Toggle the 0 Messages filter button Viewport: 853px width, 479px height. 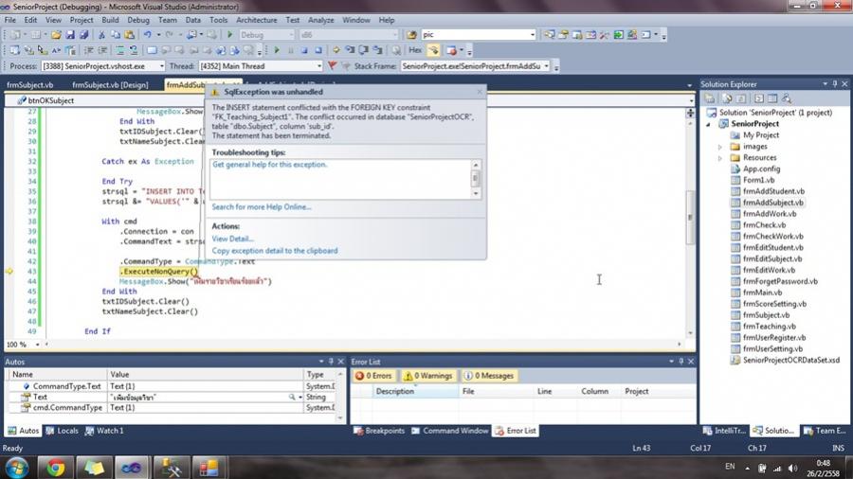click(488, 376)
